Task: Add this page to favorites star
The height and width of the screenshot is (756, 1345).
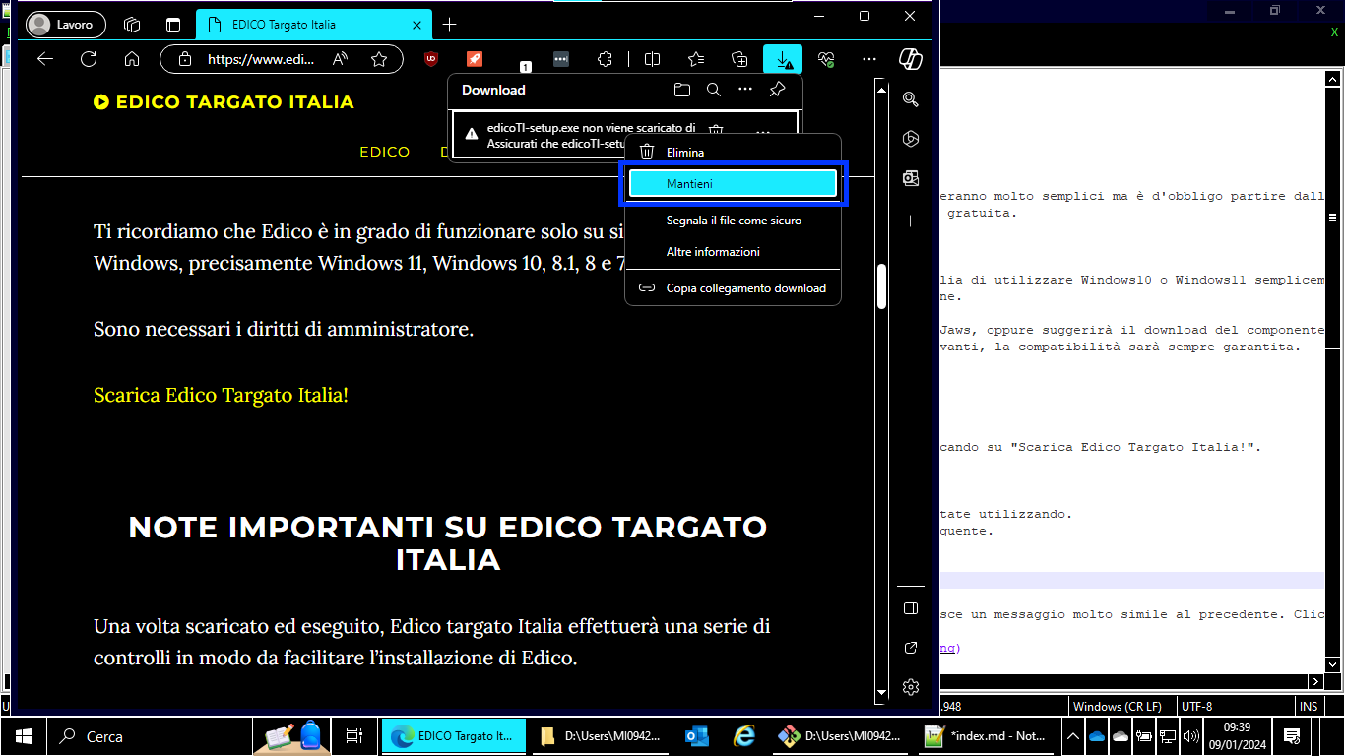Action: click(379, 59)
